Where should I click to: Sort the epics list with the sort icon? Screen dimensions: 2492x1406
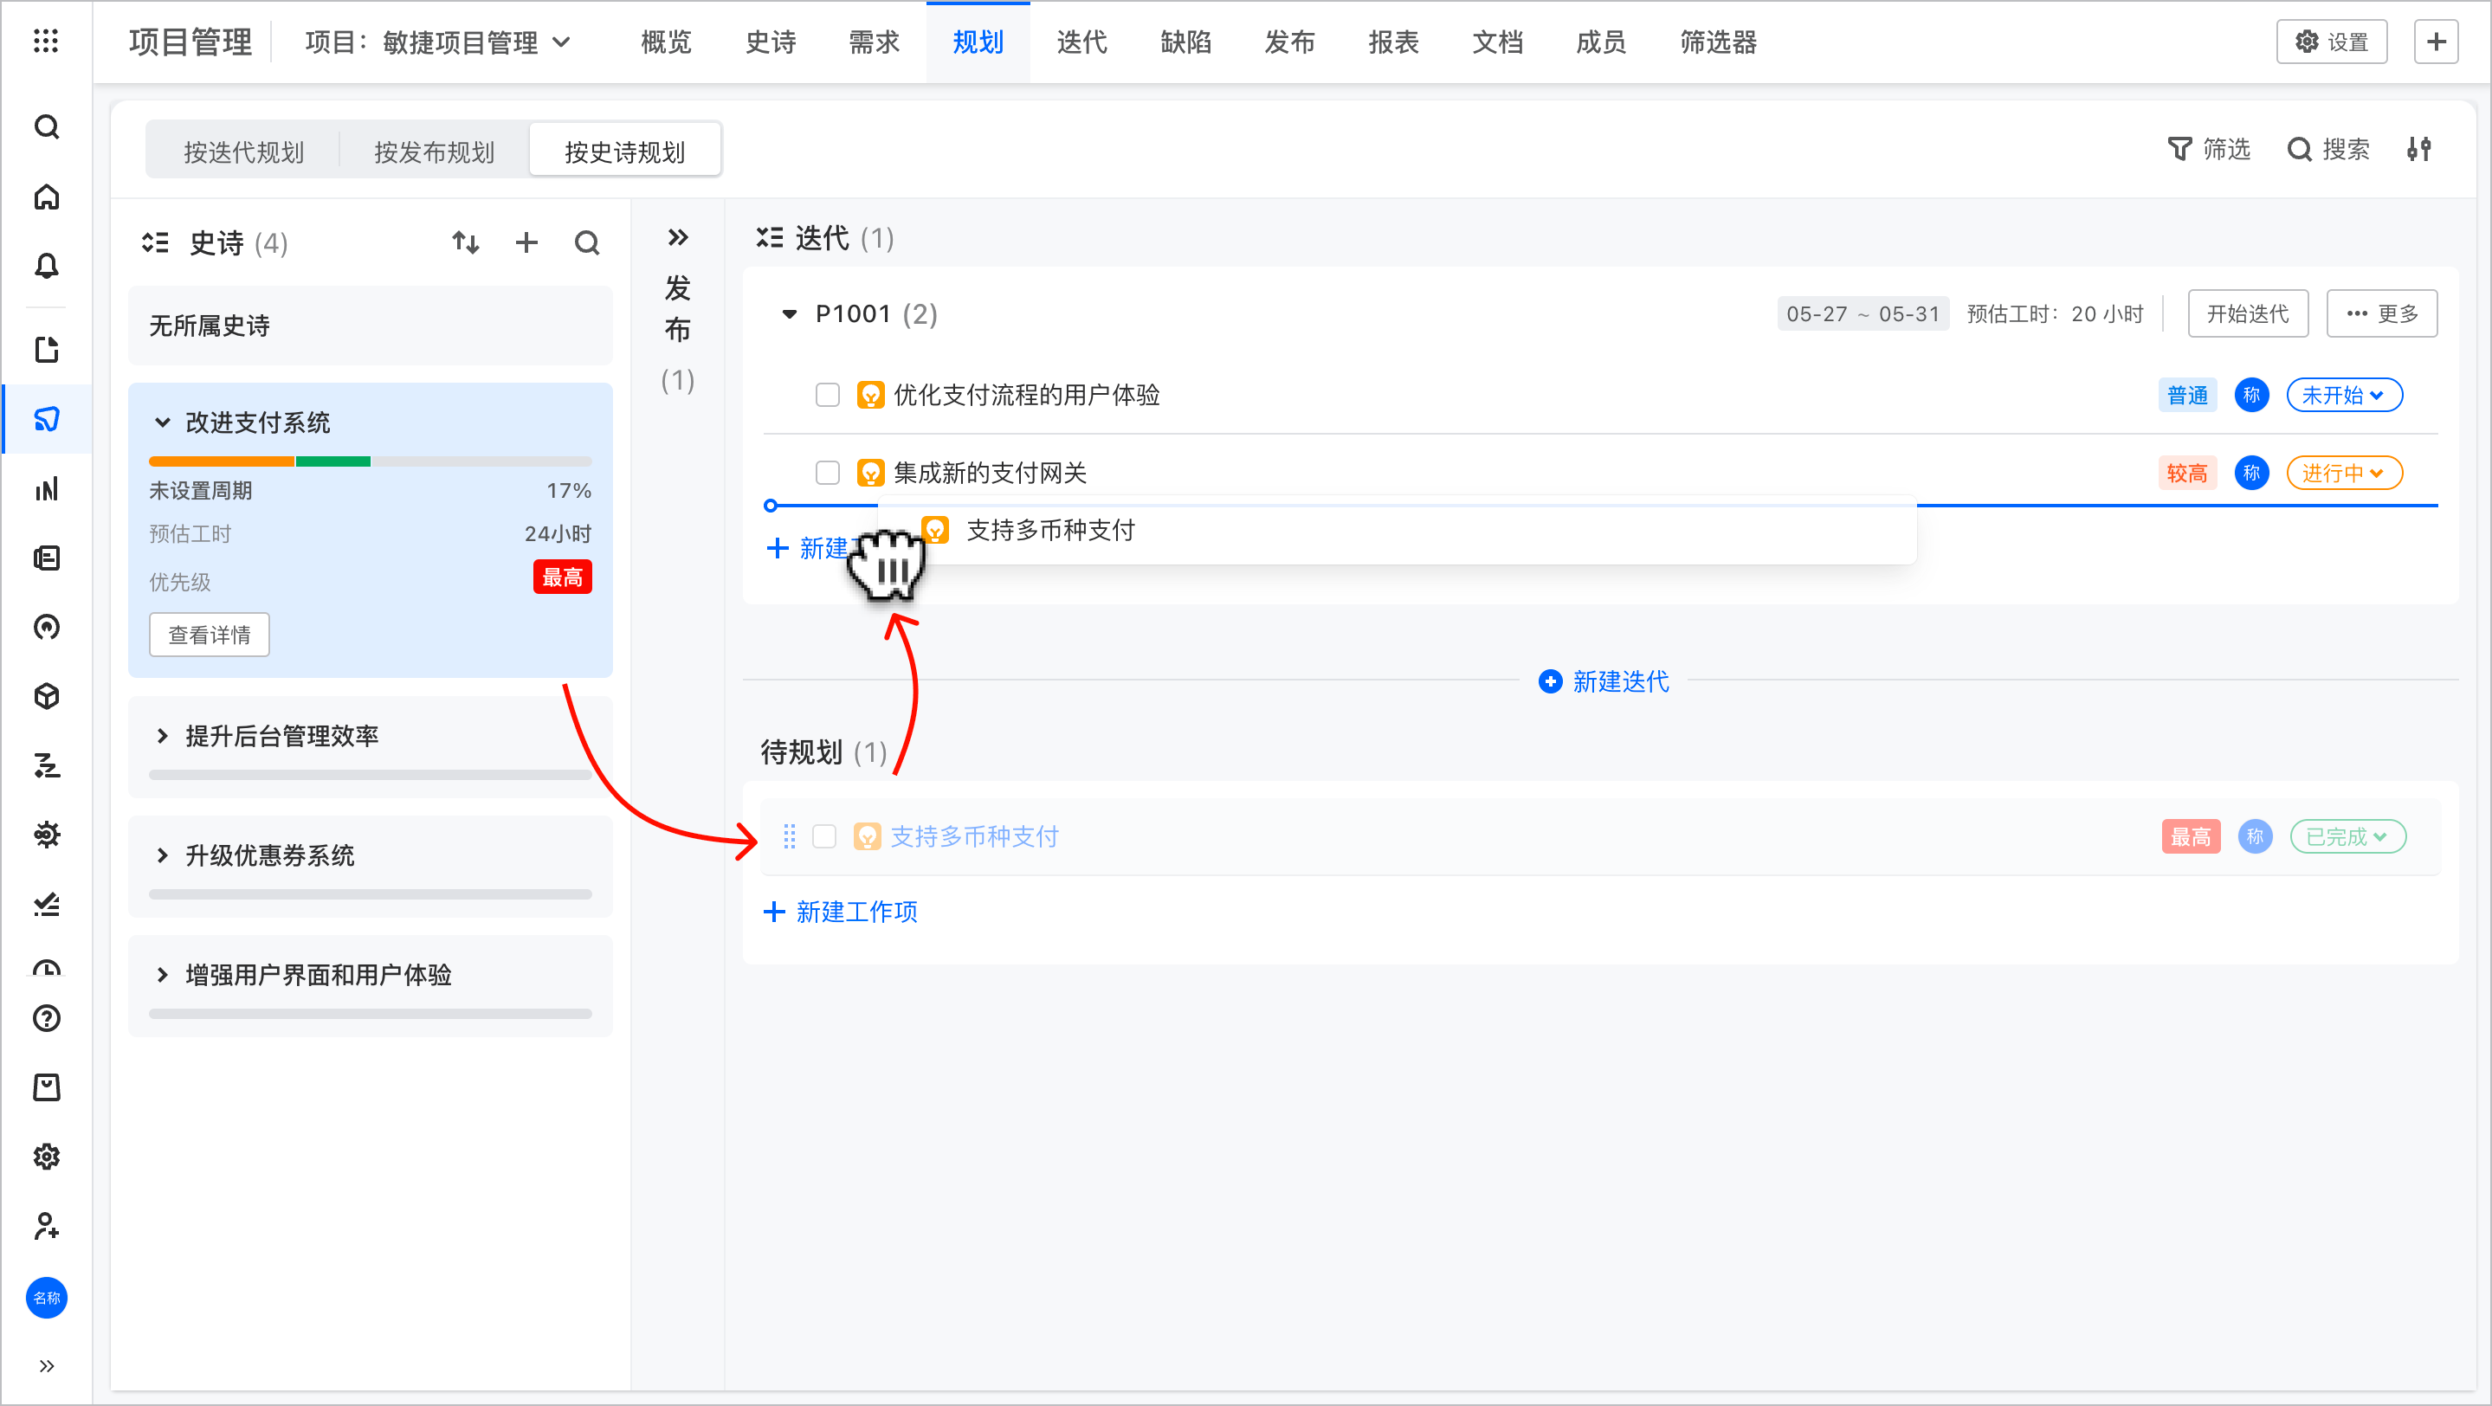click(465, 242)
